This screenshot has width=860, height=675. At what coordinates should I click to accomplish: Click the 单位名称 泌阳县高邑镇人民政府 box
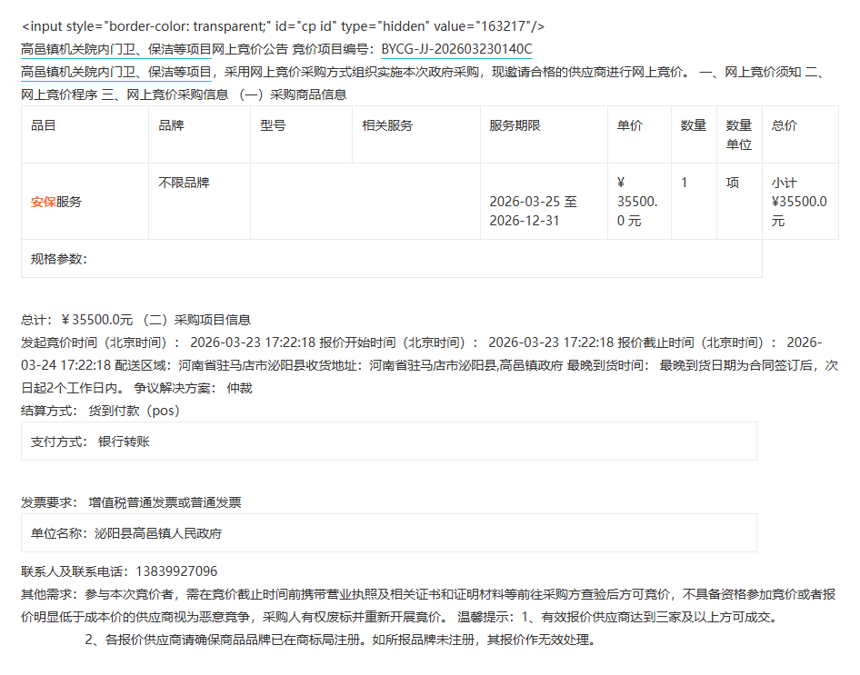(388, 533)
